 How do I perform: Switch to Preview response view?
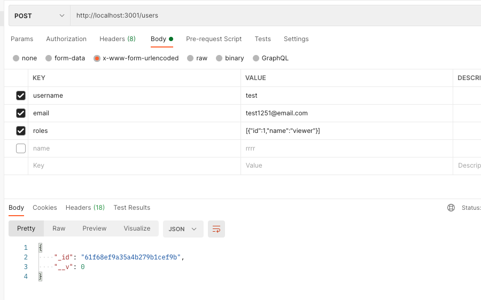[x=95, y=228]
